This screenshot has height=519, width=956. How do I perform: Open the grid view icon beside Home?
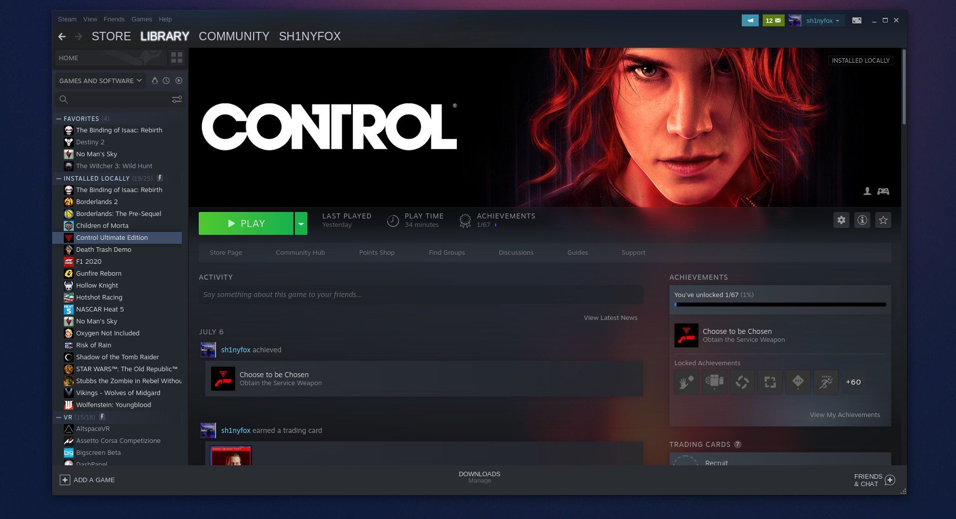(x=177, y=58)
